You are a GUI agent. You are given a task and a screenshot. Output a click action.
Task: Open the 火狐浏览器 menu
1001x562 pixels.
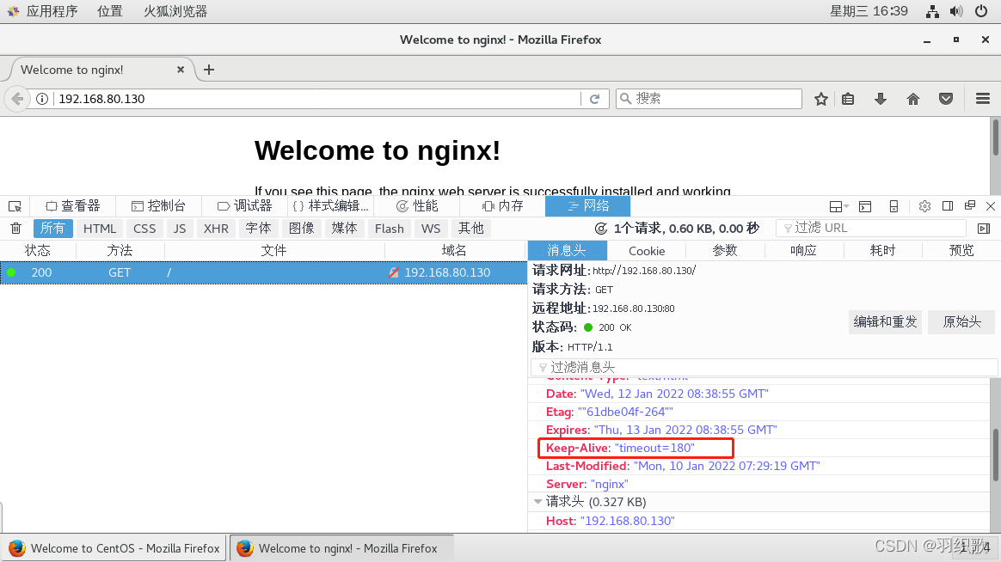pos(175,11)
